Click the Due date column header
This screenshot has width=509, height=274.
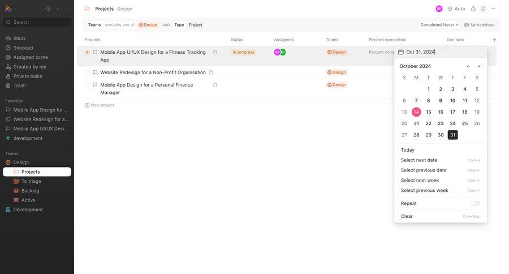point(455,40)
